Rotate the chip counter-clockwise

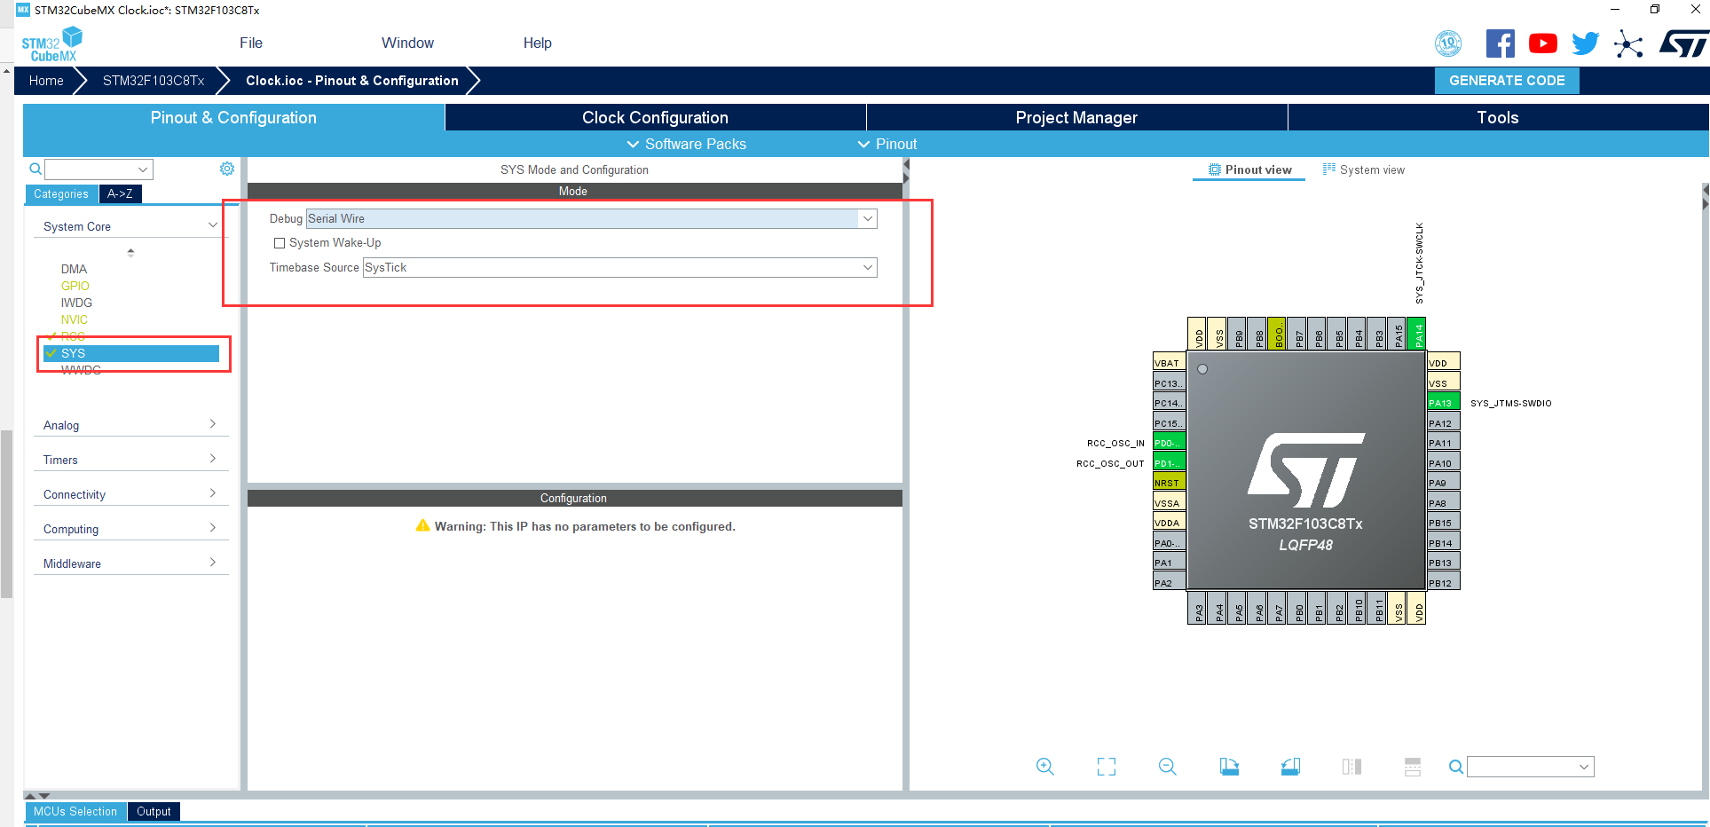point(1290,767)
